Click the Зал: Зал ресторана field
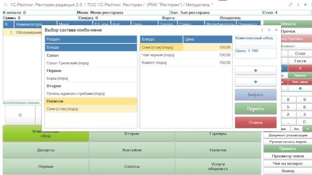 click(215, 13)
